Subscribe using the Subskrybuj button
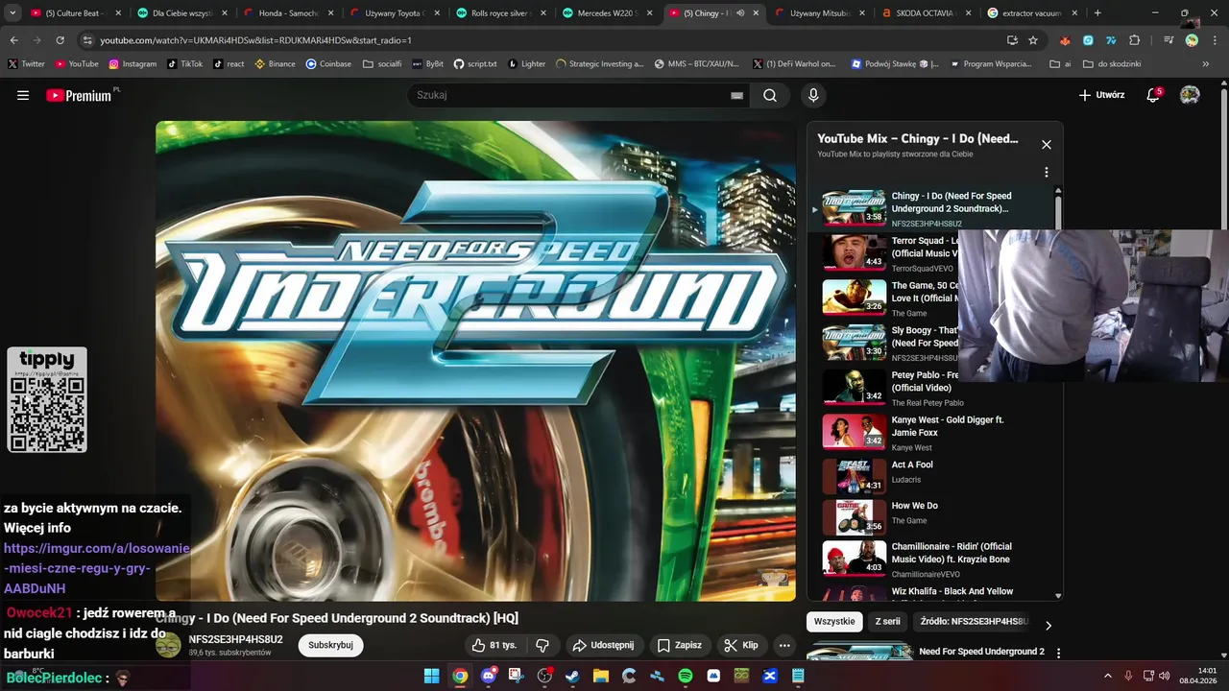This screenshot has width=1229, height=691. pyautogui.click(x=330, y=645)
